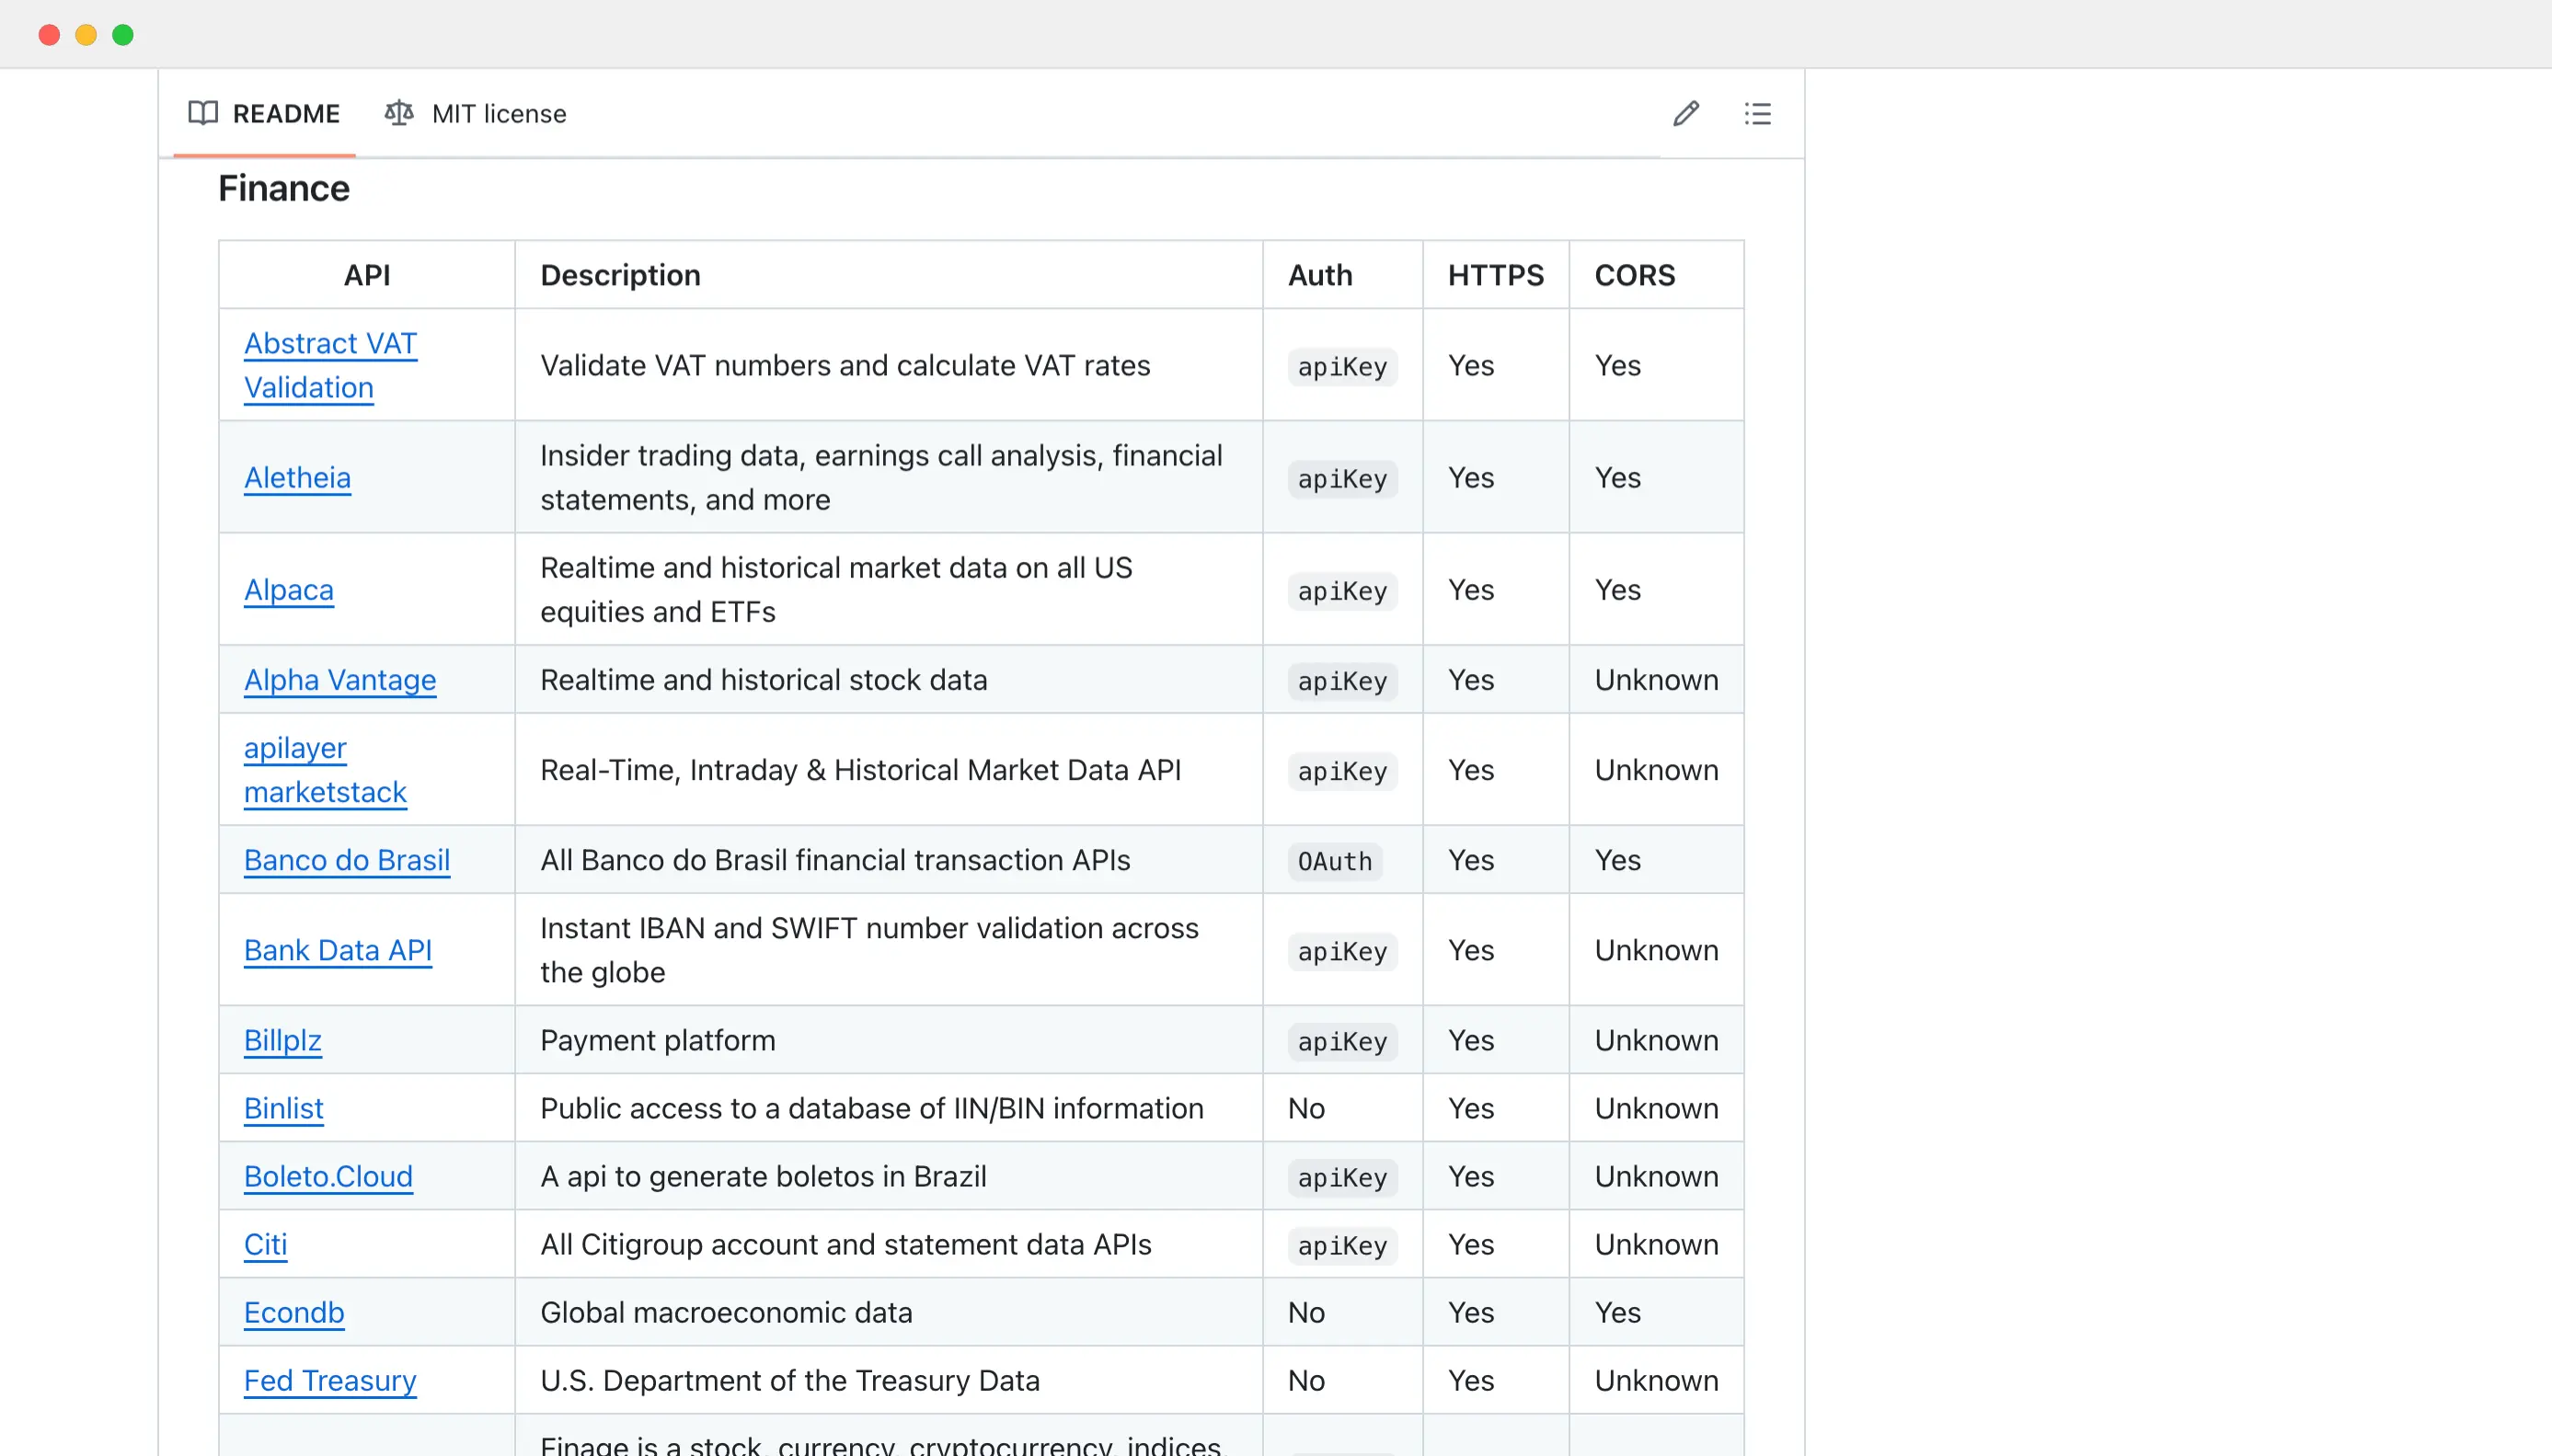The width and height of the screenshot is (2552, 1456).
Task: Click CORS 'Unknown' in Citi row
Action: pos(1656,1244)
